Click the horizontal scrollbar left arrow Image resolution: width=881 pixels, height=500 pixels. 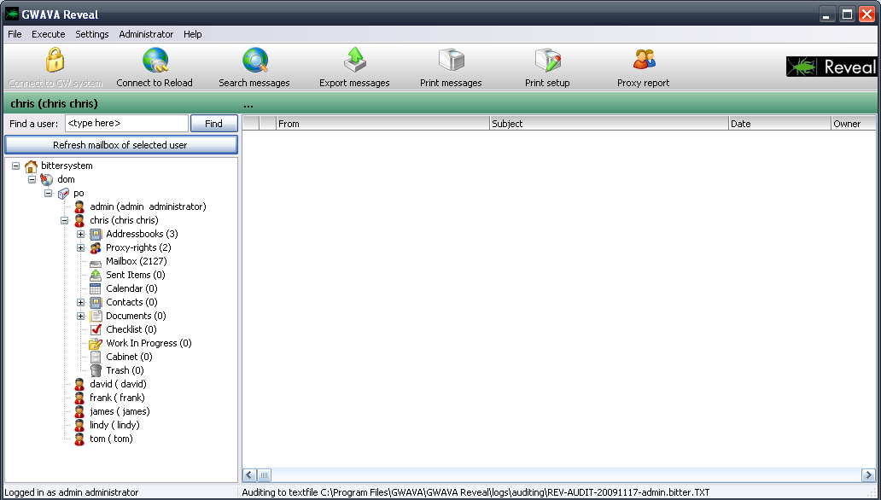click(x=250, y=475)
